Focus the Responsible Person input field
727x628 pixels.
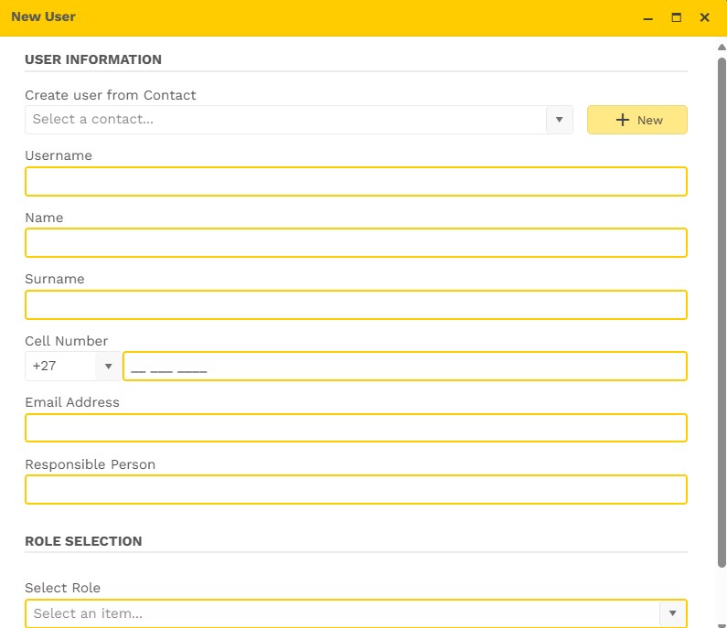[356, 489]
